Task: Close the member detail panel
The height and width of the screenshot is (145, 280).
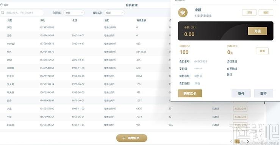Action: click(274, 0)
